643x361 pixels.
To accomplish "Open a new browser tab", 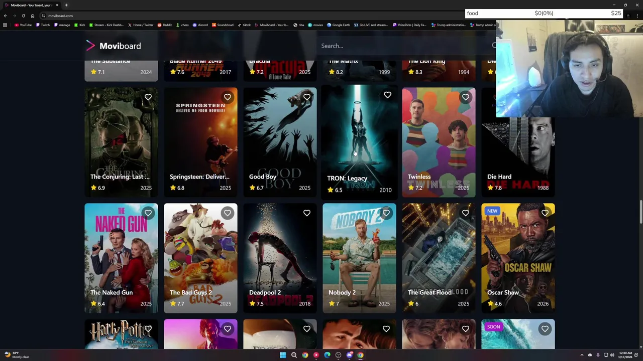I will point(66,5).
